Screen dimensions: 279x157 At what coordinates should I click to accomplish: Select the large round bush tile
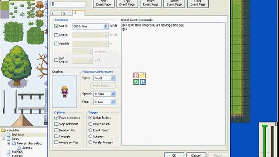point(14,32)
